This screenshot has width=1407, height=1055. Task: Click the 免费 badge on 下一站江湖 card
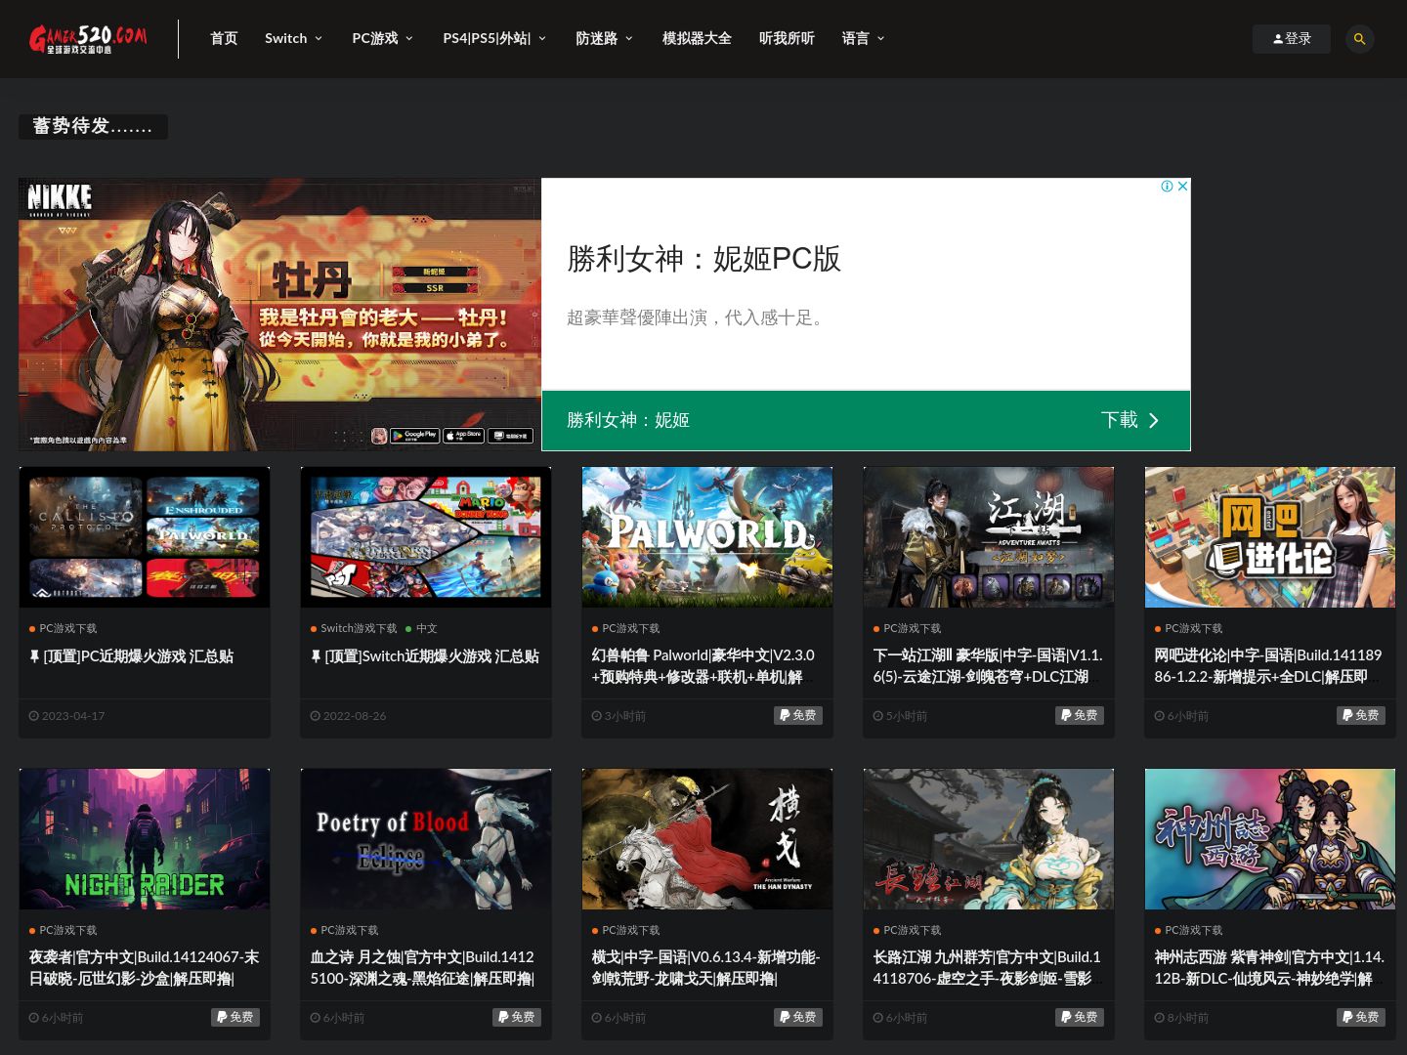tap(1079, 716)
